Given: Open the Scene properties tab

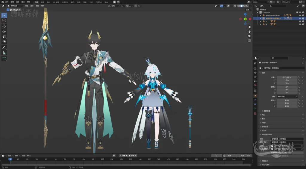Looking at the screenshot, I should tap(255, 81).
